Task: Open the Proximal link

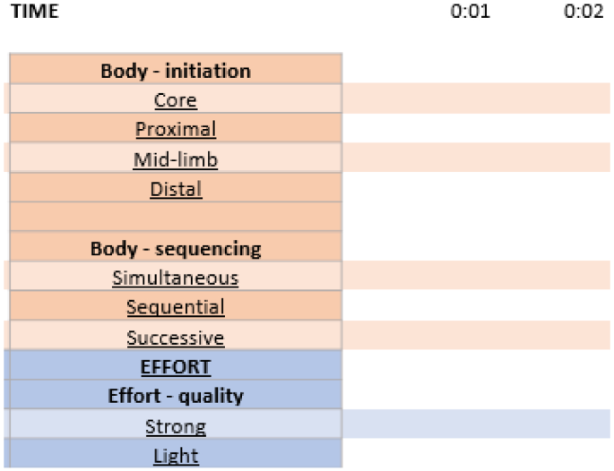Action: (176, 130)
